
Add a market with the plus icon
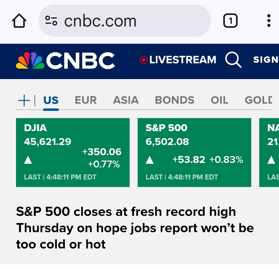(x=24, y=100)
